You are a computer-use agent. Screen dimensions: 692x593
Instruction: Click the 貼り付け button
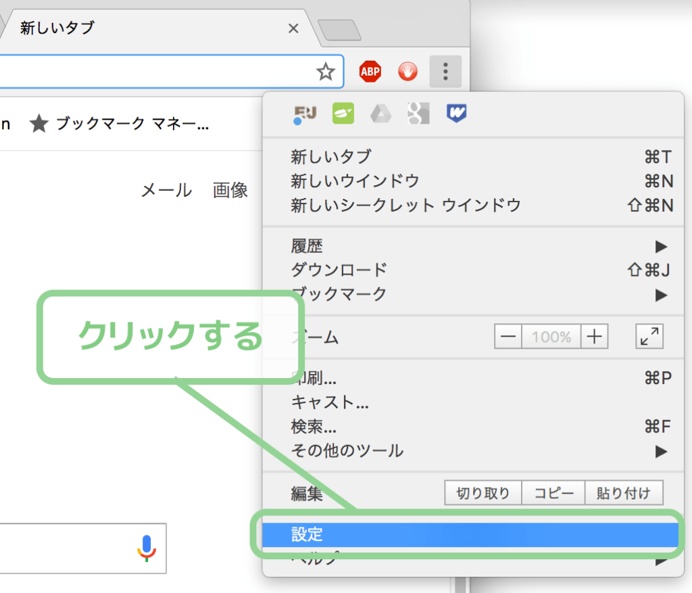click(x=624, y=493)
